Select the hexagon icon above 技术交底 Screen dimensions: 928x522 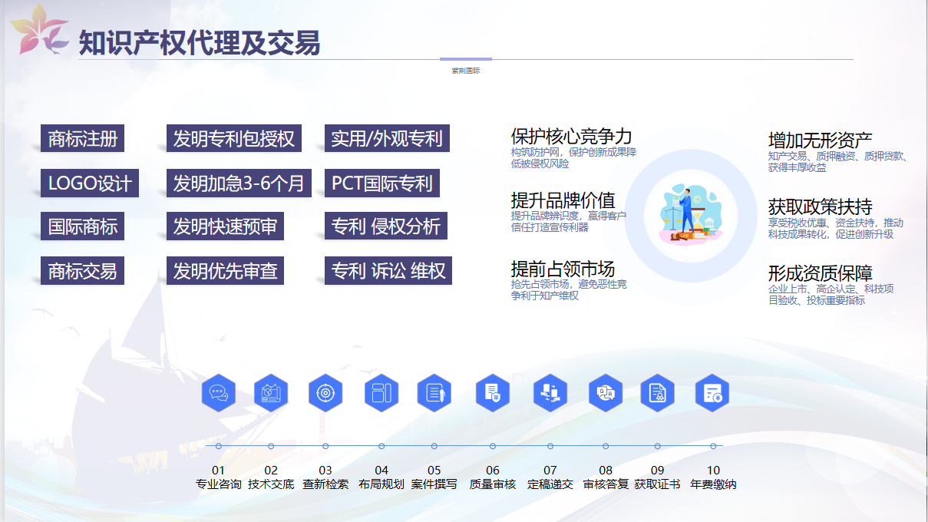[x=271, y=393]
